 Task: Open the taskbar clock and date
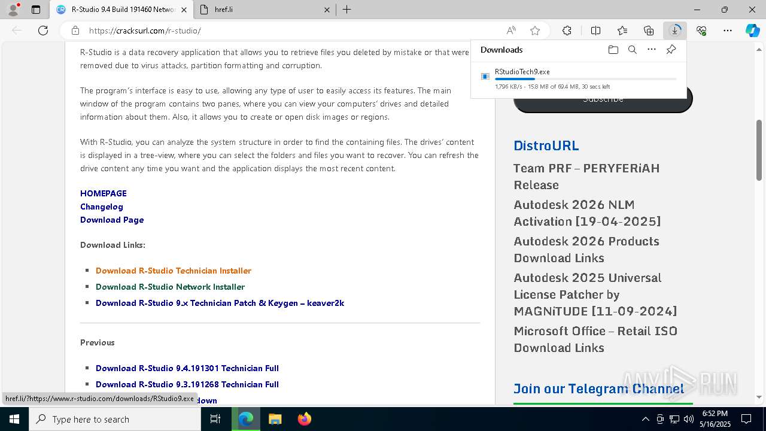pyautogui.click(x=716, y=419)
